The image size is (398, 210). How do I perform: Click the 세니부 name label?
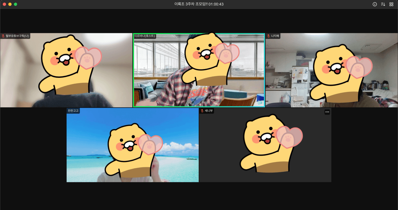tap(209, 110)
